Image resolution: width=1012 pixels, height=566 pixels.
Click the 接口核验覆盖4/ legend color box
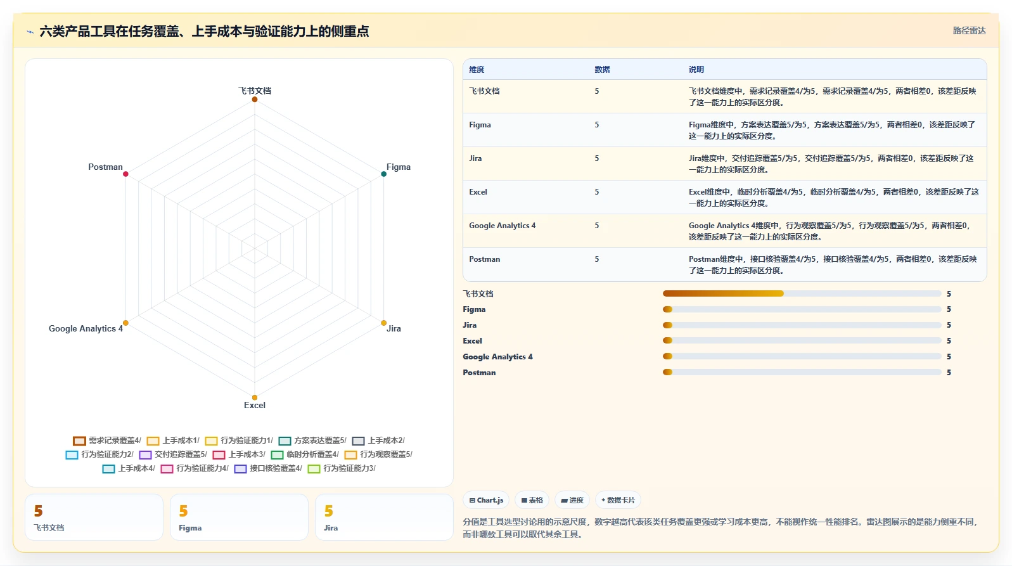[x=240, y=468]
